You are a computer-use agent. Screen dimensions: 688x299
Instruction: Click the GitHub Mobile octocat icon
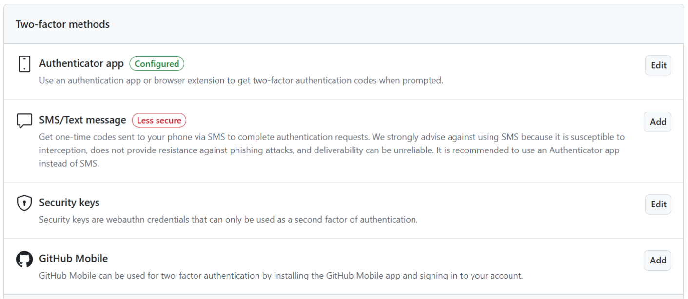point(24,259)
